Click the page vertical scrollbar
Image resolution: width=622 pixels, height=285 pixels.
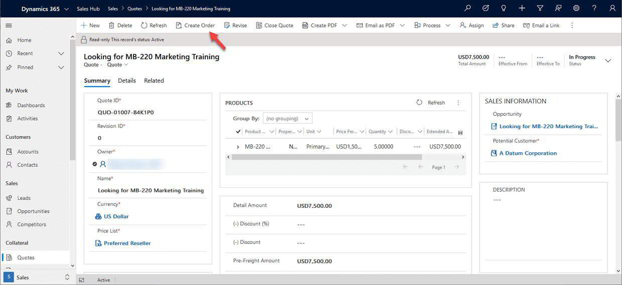[618, 120]
